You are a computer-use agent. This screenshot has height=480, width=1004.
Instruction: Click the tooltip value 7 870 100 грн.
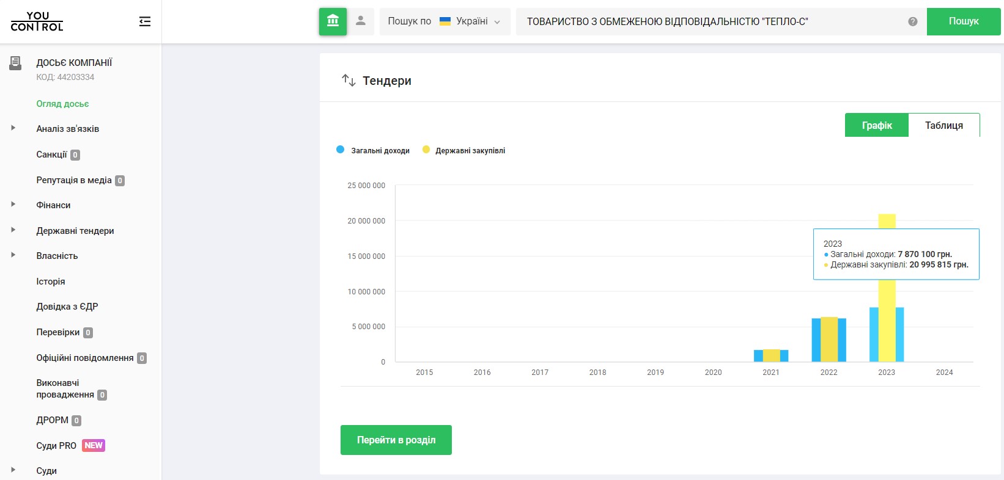925,254
